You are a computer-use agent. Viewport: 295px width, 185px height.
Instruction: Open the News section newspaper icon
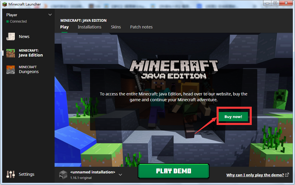(x=11, y=37)
